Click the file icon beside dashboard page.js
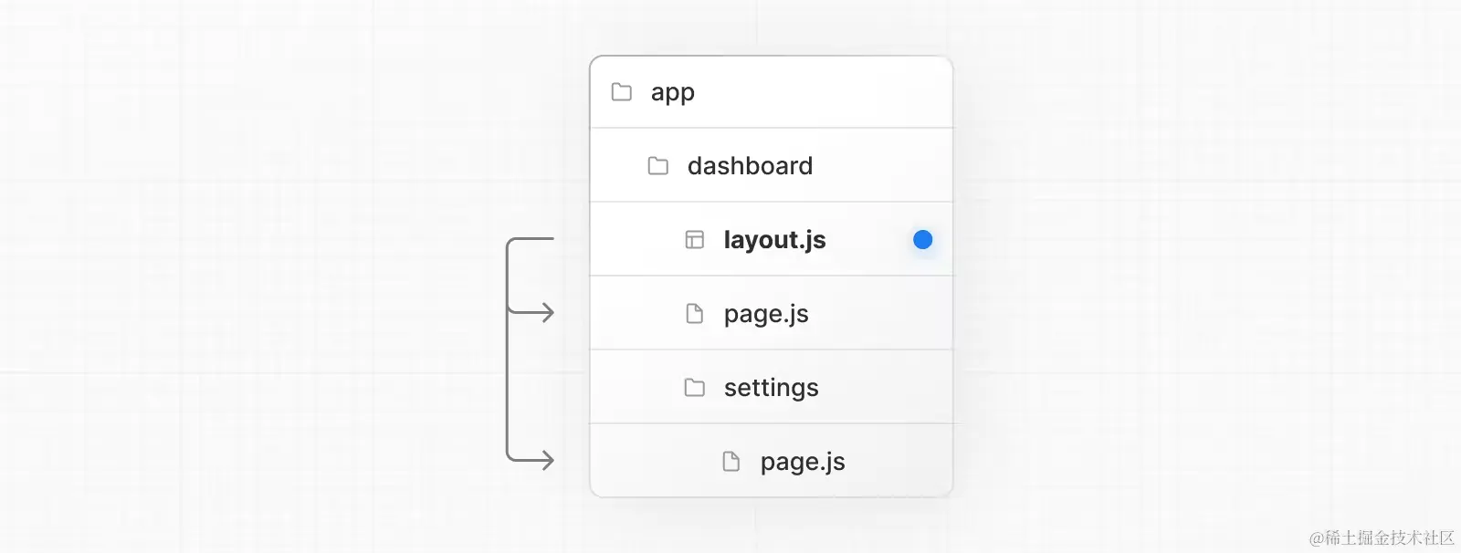The height and width of the screenshot is (553, 1461). pos(695,314)
